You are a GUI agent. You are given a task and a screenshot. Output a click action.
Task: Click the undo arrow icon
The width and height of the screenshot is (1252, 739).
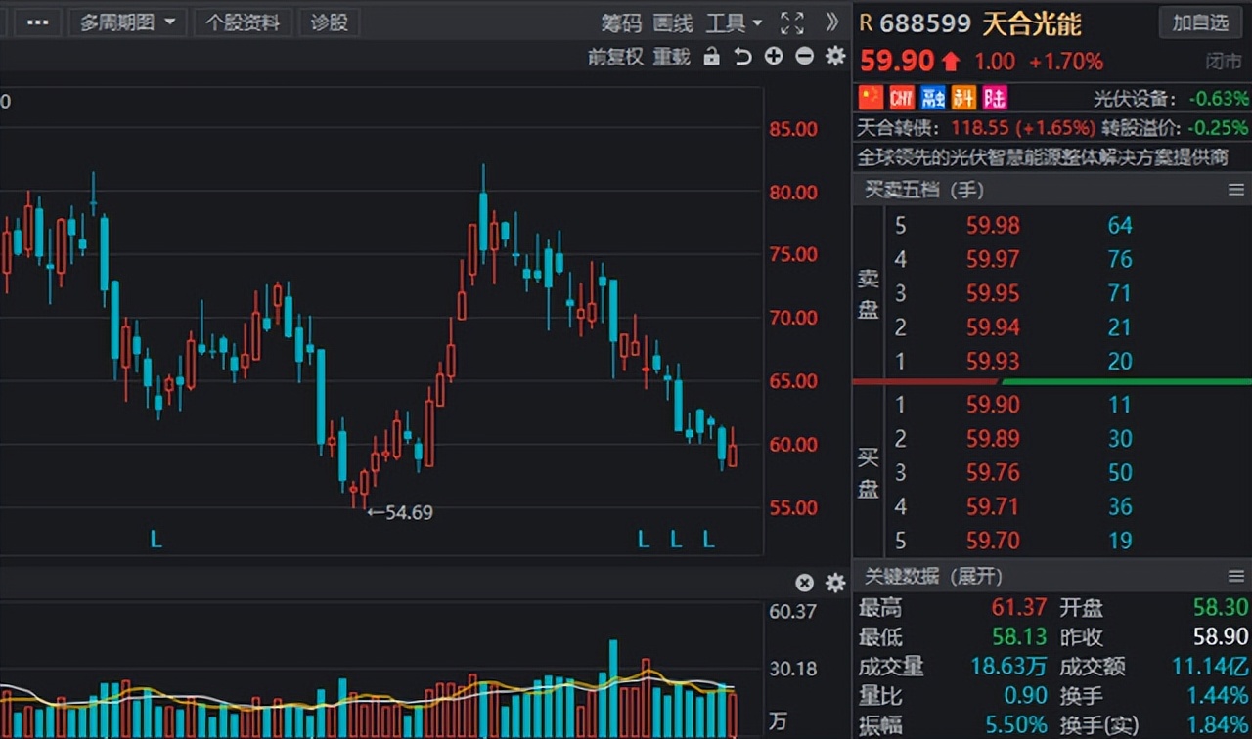point(742,57)
